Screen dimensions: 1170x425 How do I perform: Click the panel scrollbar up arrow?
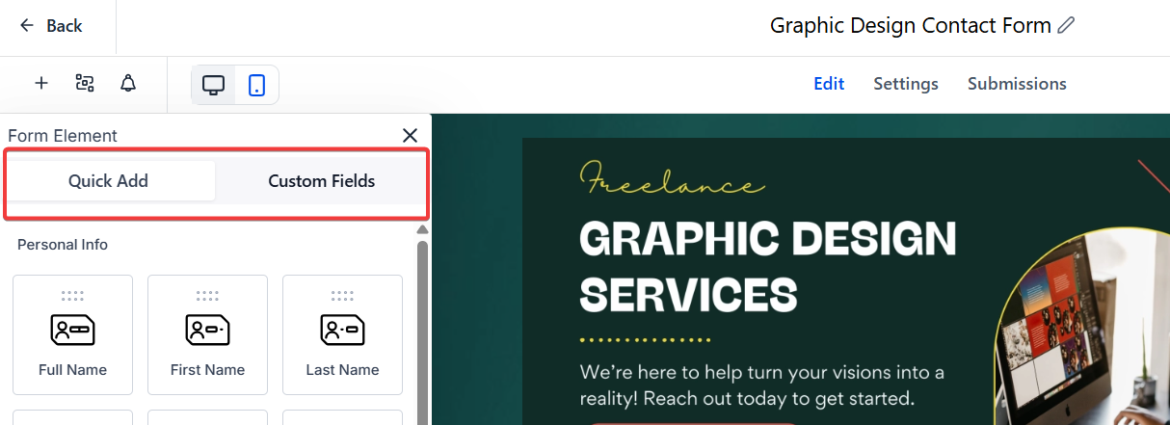[x=422, y=230]
